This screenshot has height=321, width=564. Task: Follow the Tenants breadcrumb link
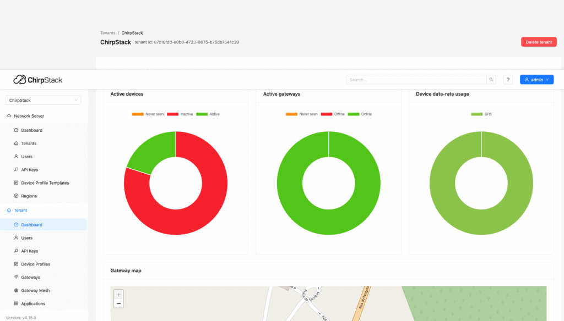(108, 33)
